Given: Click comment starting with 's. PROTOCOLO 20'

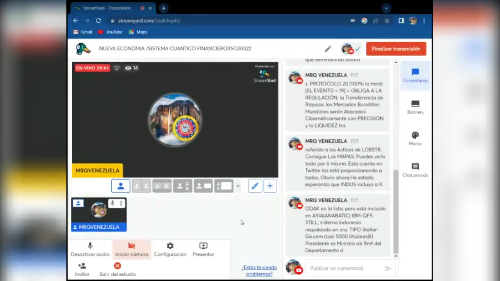Looking at the screenshot, I should click(338, 100).
